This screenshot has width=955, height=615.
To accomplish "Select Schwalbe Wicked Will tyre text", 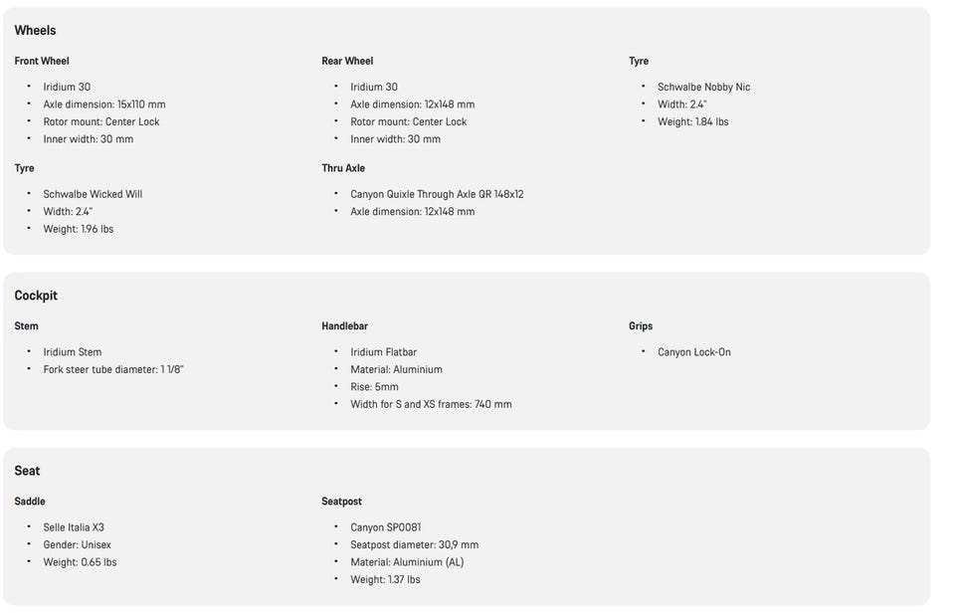I will [x=93, y=194].
